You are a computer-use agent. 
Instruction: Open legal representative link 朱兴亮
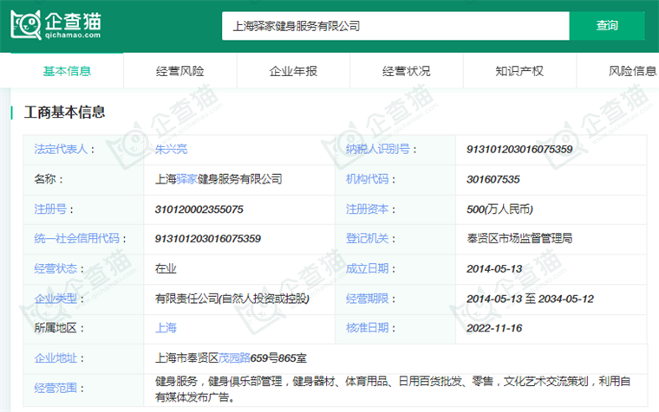tap(171, 150)
